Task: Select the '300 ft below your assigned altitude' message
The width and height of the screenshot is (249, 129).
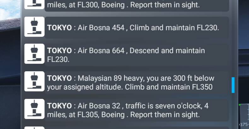Action: pos(137,83)
